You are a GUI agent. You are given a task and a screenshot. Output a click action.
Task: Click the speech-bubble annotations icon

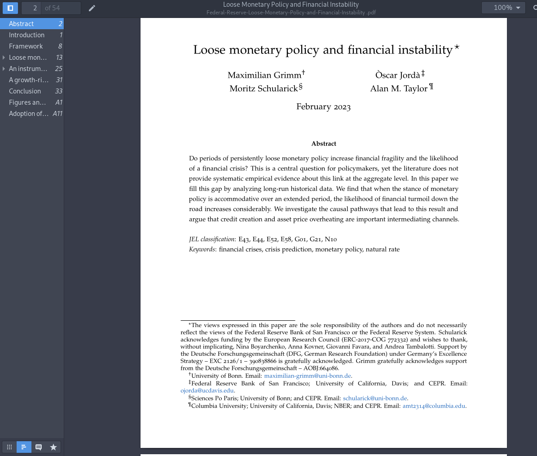[x=39, y=447]
